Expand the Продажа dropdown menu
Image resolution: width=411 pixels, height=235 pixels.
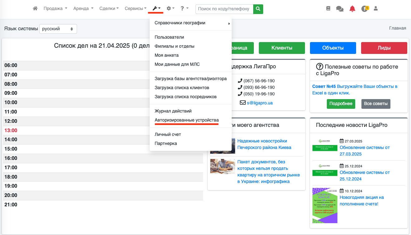coord(55,9)
